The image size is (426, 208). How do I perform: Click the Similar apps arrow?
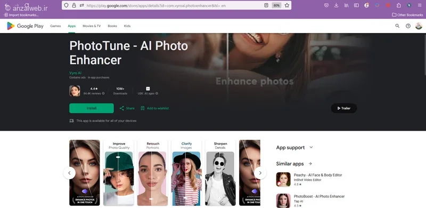pyautogui.click(x=310, y=164)
